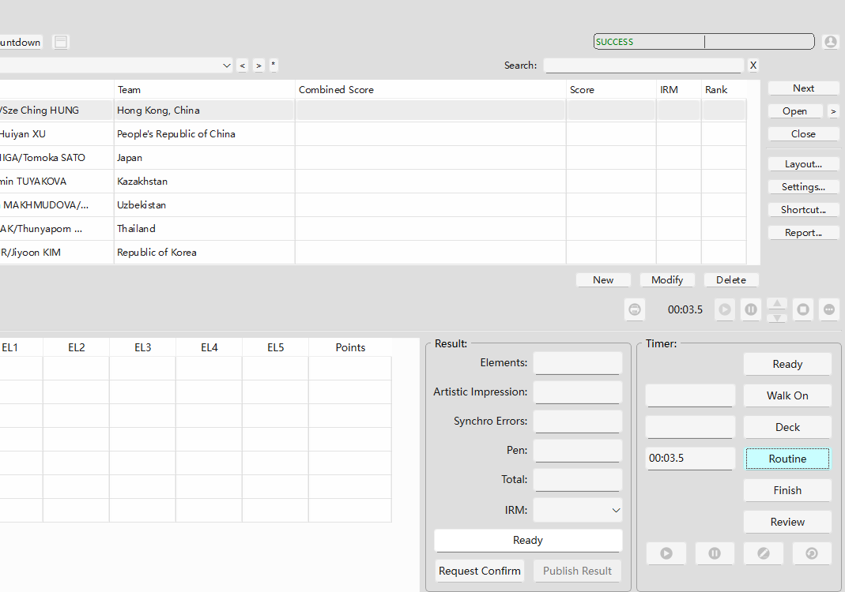
Task: Click the edit pencil icon in Timer panel
Action: coord(763,553)
